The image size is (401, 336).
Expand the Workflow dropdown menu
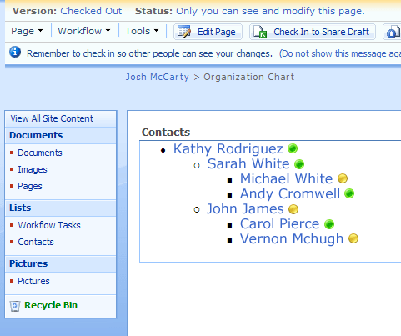(x=84, y=31)
